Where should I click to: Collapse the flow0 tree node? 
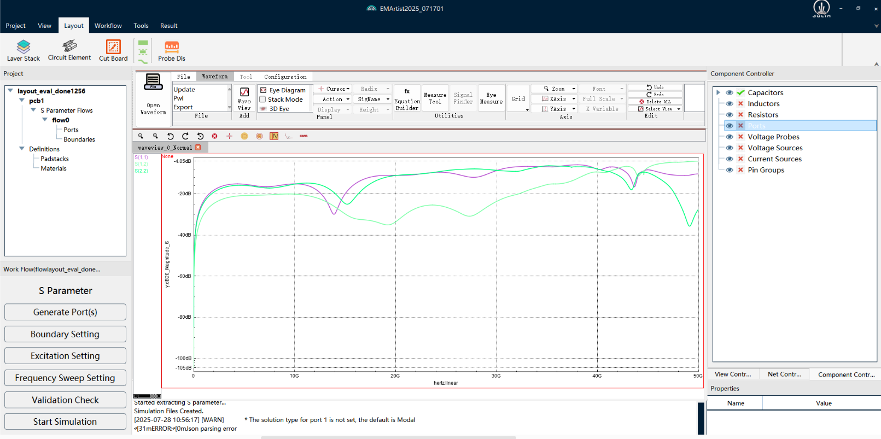(45, 120)
